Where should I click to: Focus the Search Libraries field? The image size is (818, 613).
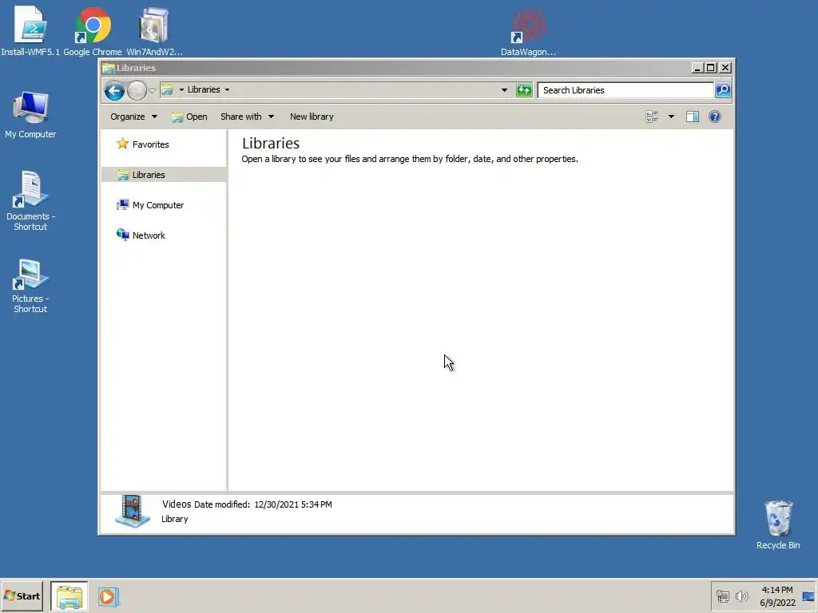tap(625, 90)
